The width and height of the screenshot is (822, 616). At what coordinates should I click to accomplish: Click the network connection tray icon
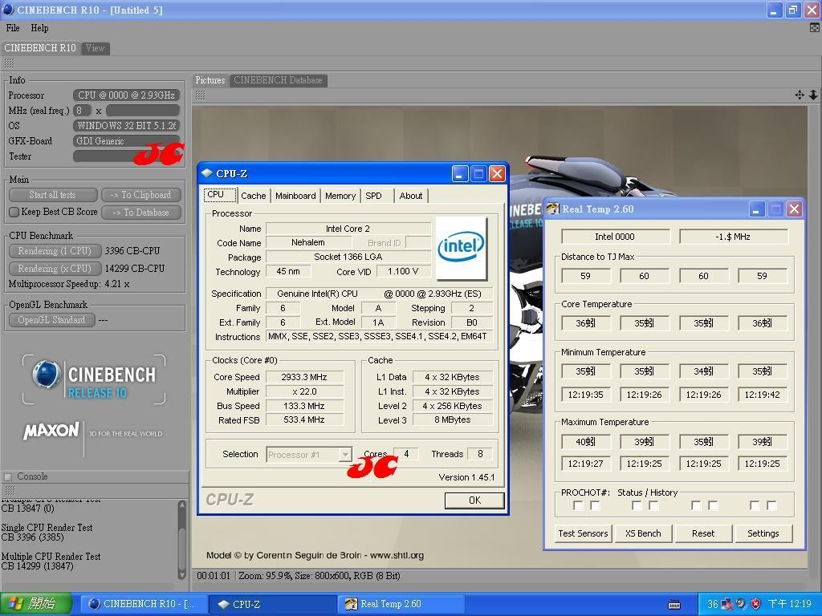click(x=727, y=604)
